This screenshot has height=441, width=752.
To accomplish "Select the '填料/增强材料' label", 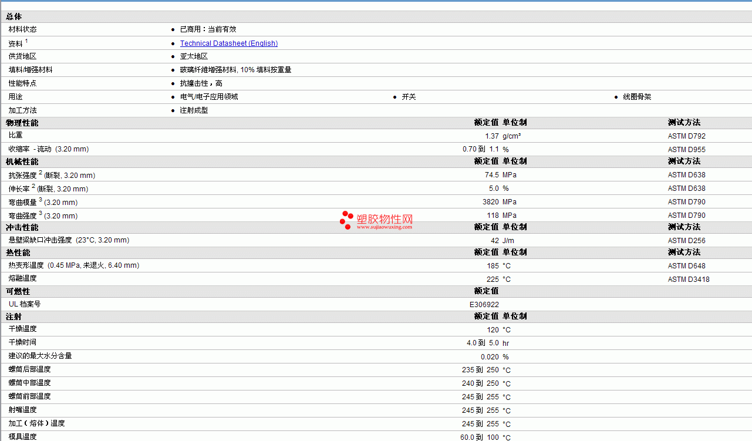I will point(31,70).
